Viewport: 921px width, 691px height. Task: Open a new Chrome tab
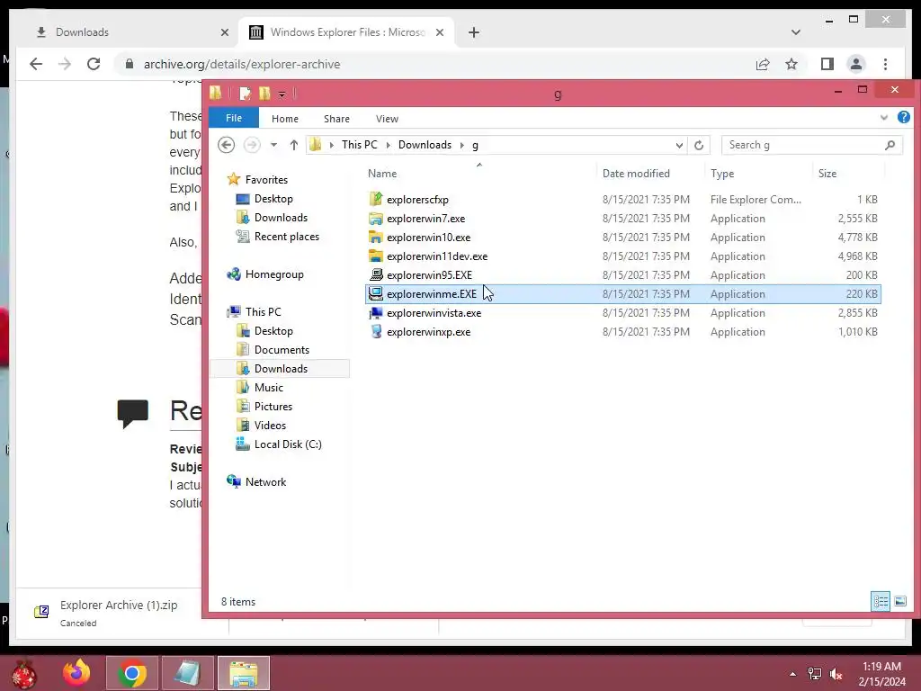[x=474, y=32]
